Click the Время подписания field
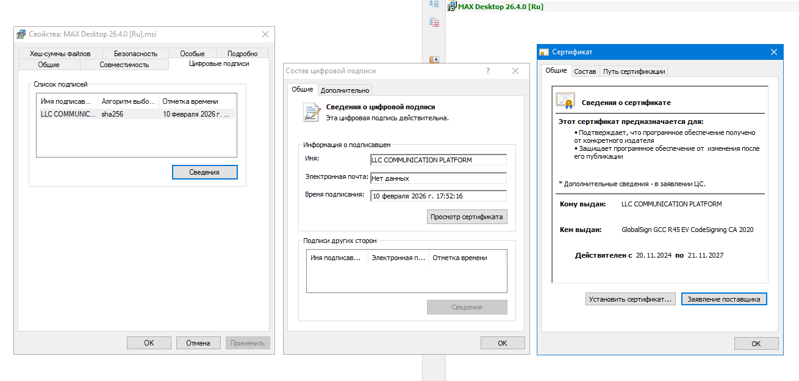Image resolution: width=799 pixels, height=381 pixels. coord(439,196)
